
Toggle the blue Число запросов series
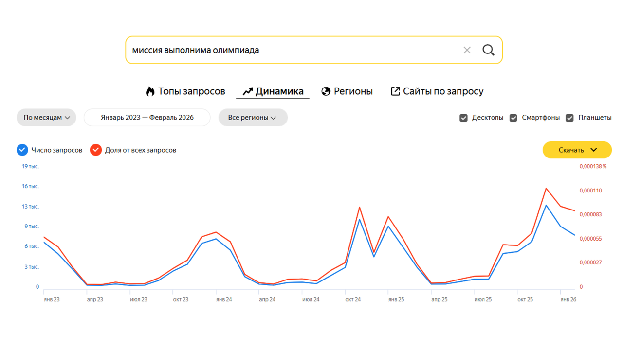pos(22,150)
